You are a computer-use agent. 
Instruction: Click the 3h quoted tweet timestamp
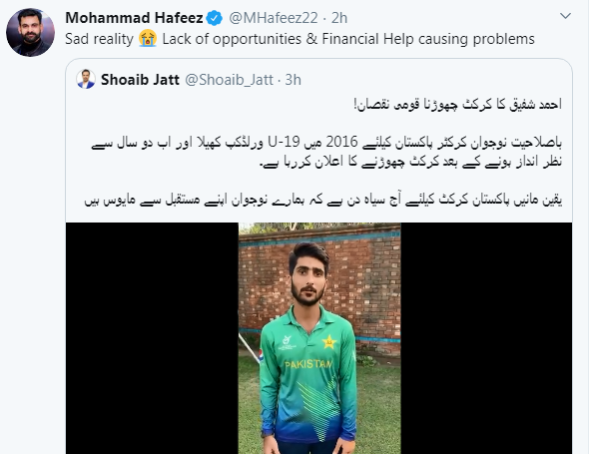pos(294,80)
